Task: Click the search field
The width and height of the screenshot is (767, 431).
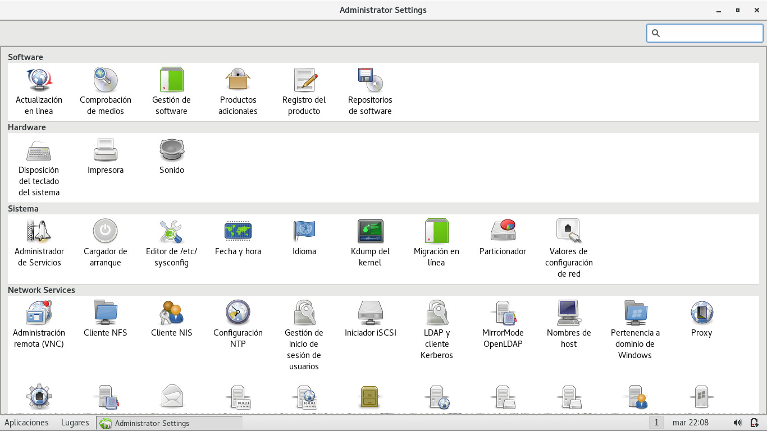Action: (705, 33)
